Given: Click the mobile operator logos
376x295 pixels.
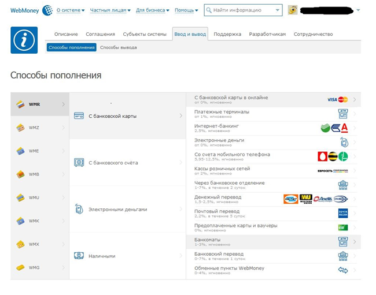Looking at the screenshot, I should (x=333, y=156).
